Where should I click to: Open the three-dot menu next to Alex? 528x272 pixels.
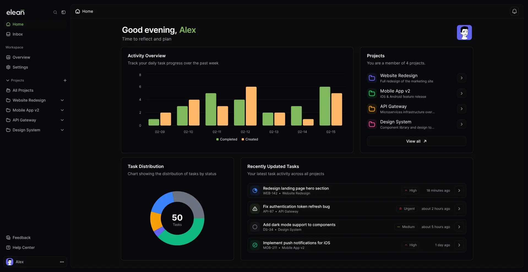pos(62,262)
